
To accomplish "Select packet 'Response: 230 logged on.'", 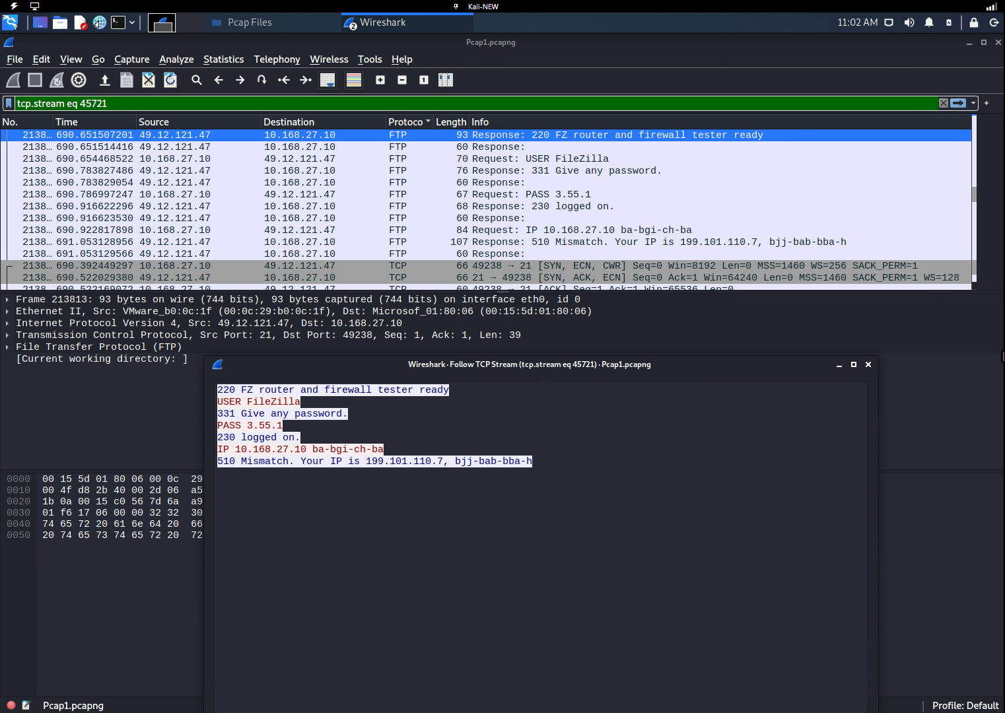I will (x=486, y=206).
